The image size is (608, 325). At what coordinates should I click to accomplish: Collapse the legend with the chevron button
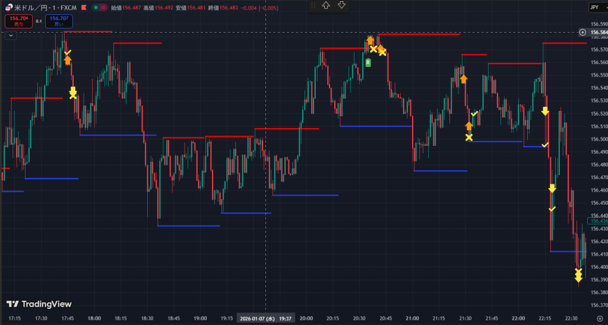coord(10,35)
